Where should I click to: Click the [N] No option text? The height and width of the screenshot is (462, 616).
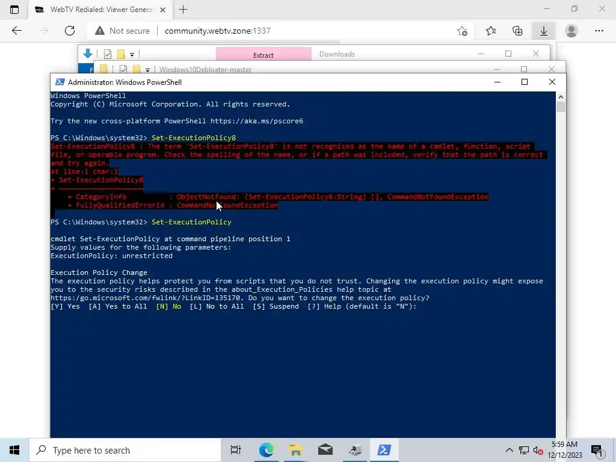point(168,306)
